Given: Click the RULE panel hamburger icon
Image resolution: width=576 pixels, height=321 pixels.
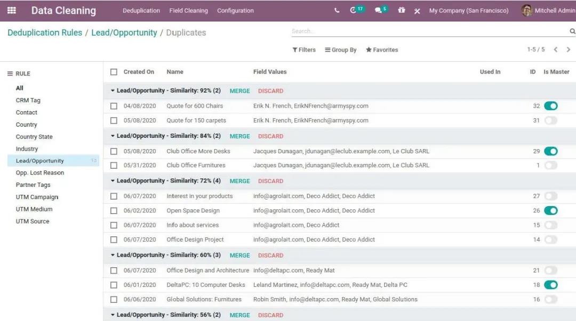Looking at the screenshot, I should pos(10,73).
